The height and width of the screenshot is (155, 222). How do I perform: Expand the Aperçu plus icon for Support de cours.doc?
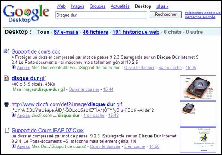(13, 67)
